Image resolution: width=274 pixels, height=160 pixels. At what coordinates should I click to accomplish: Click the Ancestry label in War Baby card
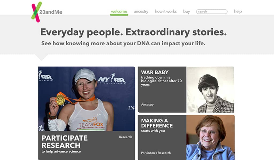coord(147,105)
